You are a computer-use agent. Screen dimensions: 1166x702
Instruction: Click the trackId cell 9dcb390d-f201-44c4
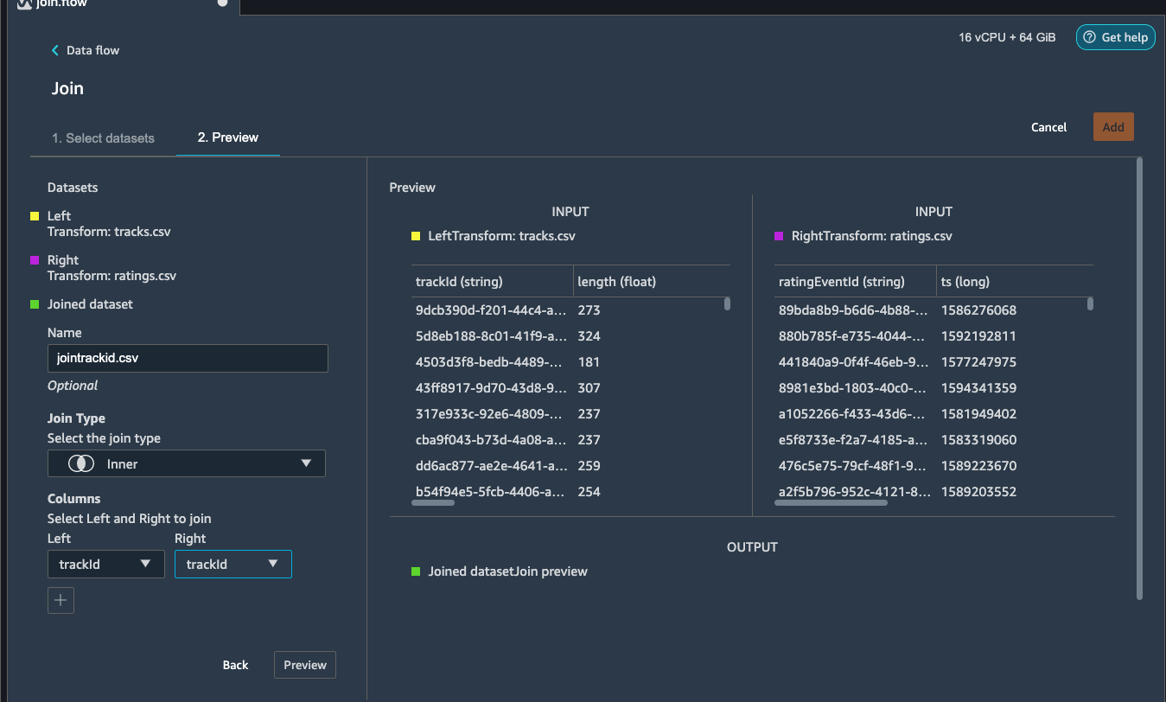point(492,310)
